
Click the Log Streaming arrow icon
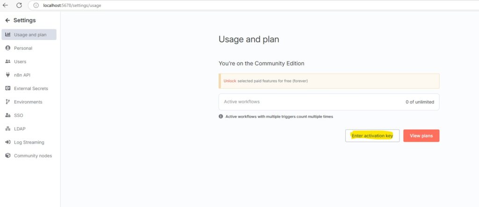[8, 143]
